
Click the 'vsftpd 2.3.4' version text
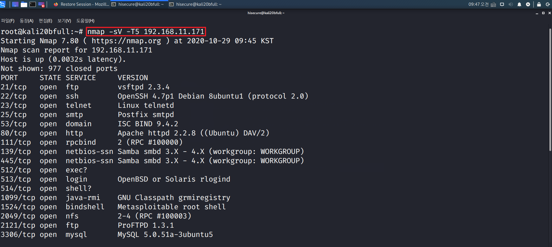144,87
